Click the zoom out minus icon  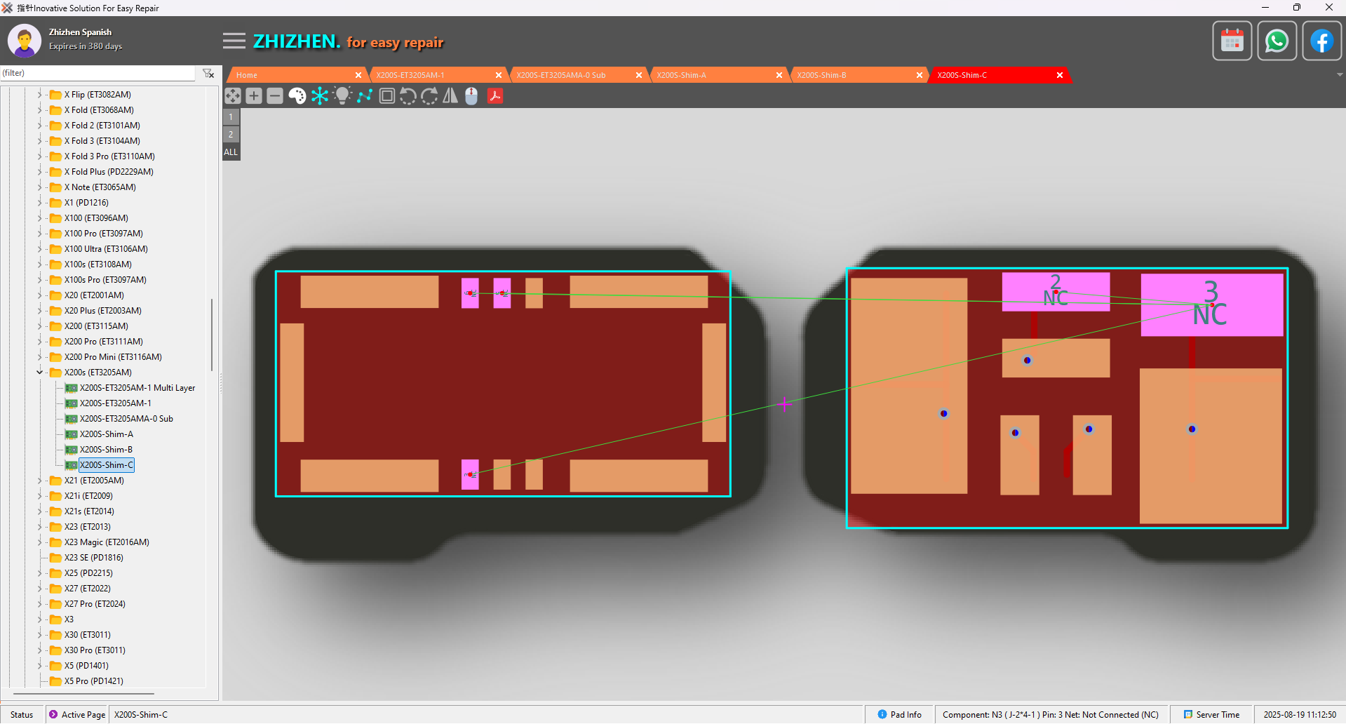pos(275,96)
